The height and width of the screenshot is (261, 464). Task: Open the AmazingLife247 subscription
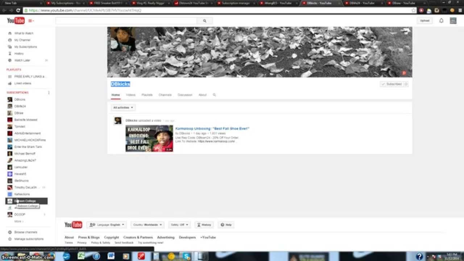point(25,160)
